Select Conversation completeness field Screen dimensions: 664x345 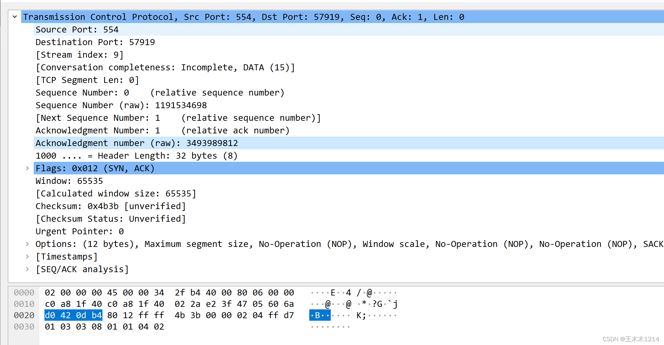click(160, 67)
